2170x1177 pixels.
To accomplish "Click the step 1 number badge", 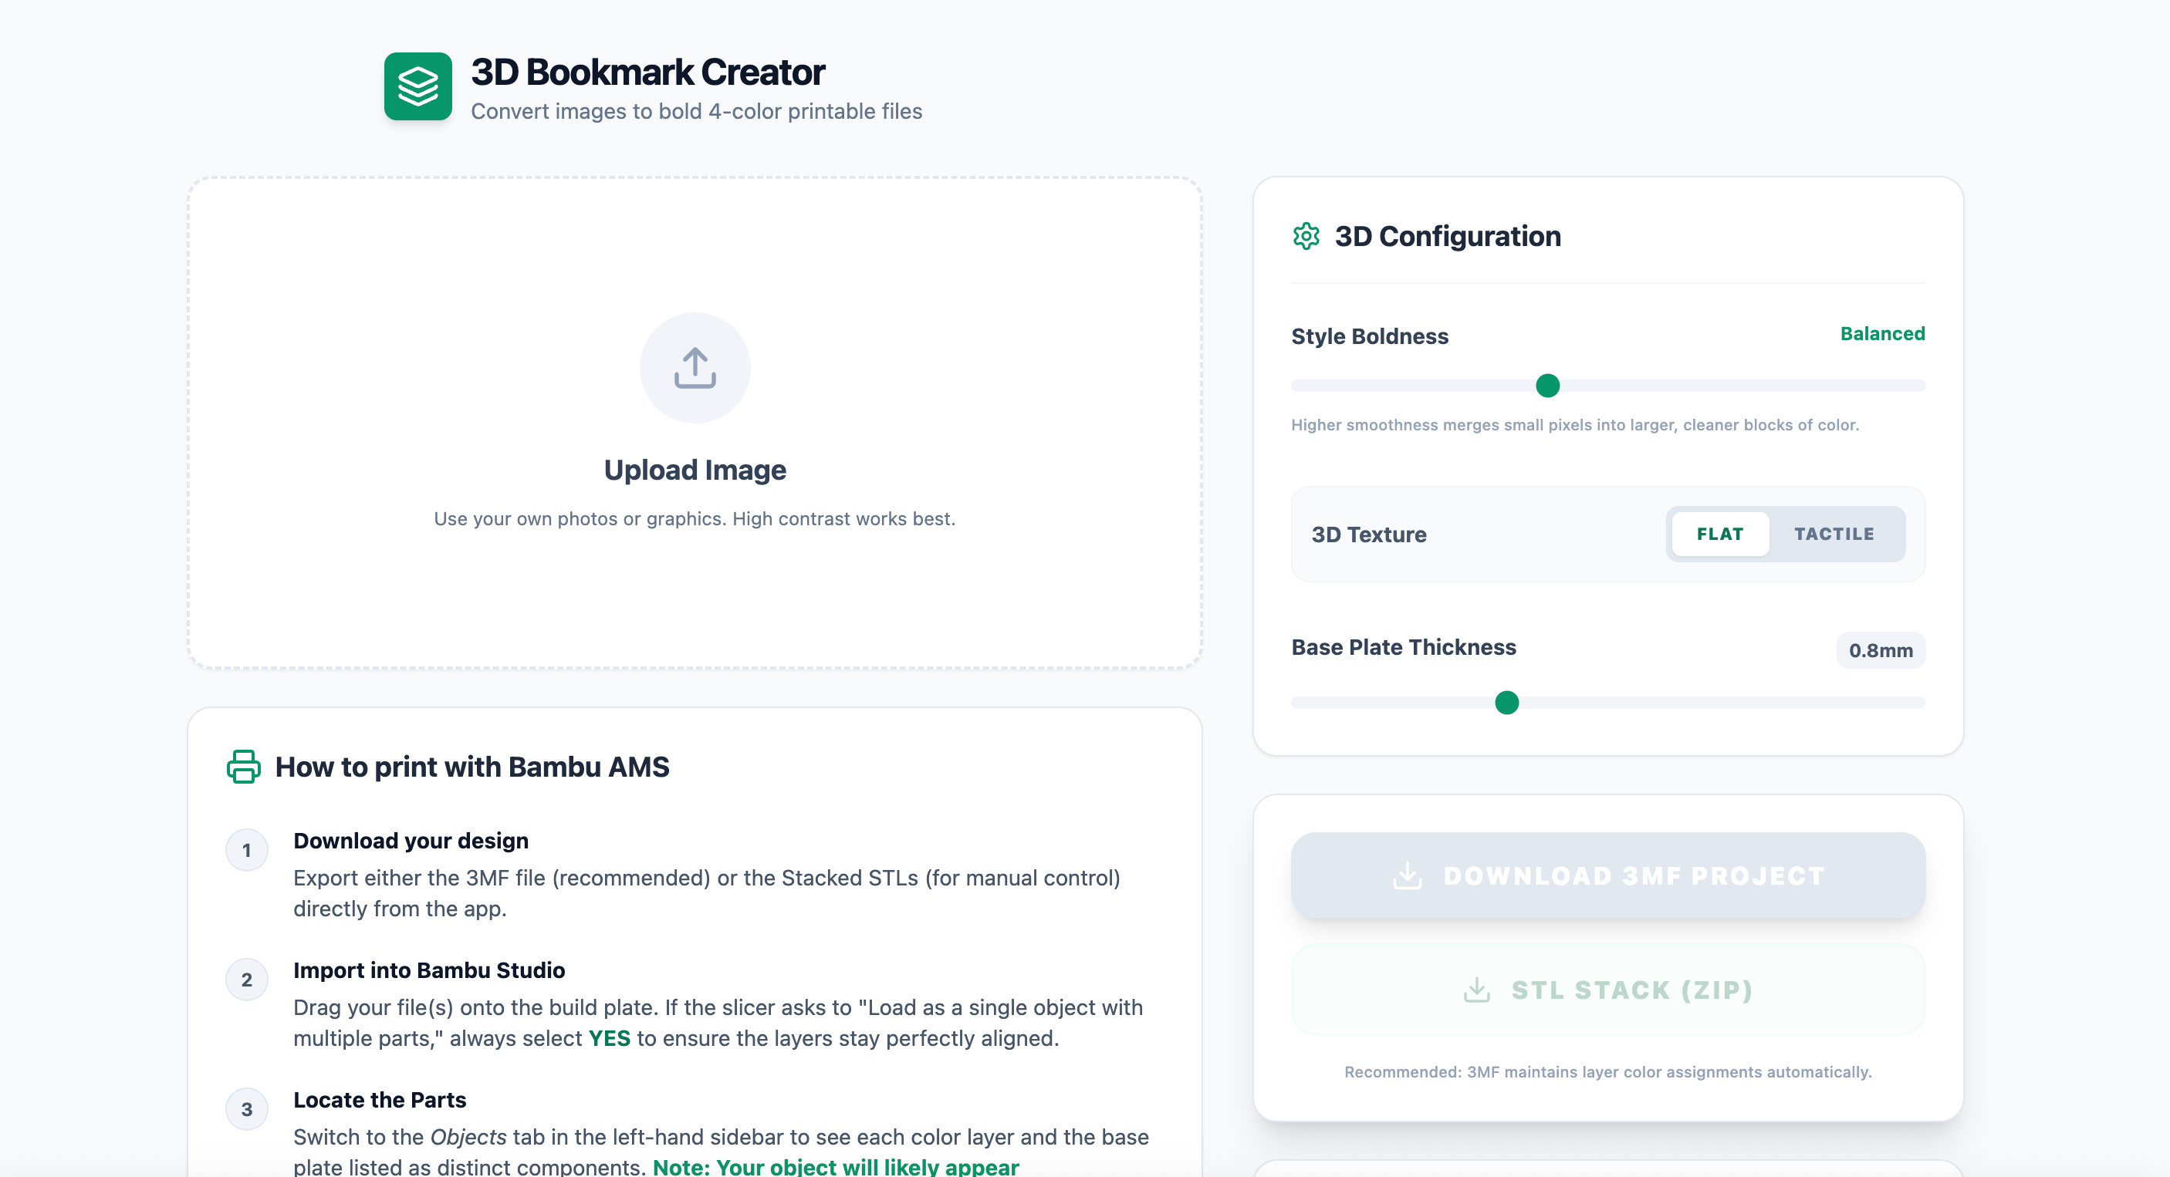I will click(x=247, y=849).
